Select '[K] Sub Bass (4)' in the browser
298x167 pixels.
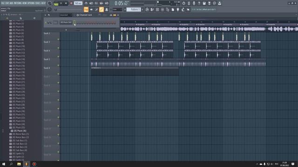[20, 150]
